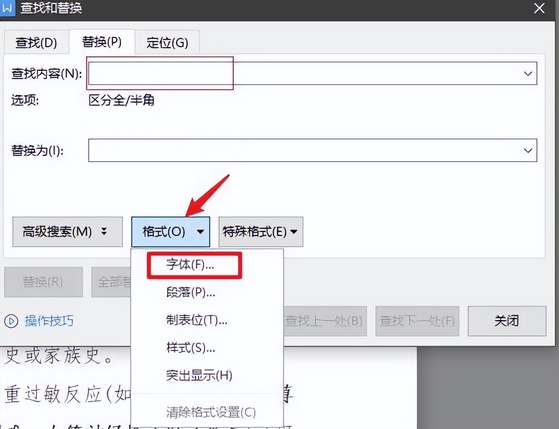The height and width of the screenshot is (429, 559).
Task: Open the 格式(O) dropdown
Action: [171, 232]
